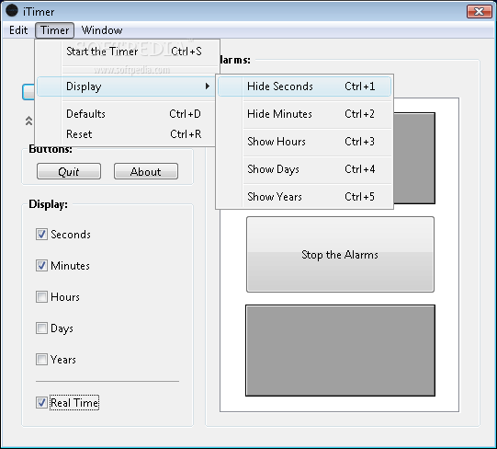Open the Edit menu

point(18,30)
